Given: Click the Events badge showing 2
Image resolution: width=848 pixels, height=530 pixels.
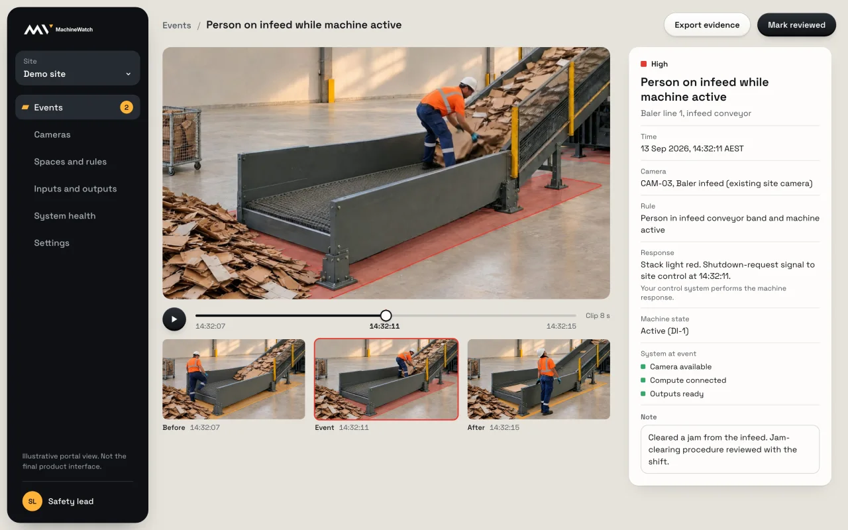Looking at the screenshot, I should pyautogui.click(x=127, y=107).
